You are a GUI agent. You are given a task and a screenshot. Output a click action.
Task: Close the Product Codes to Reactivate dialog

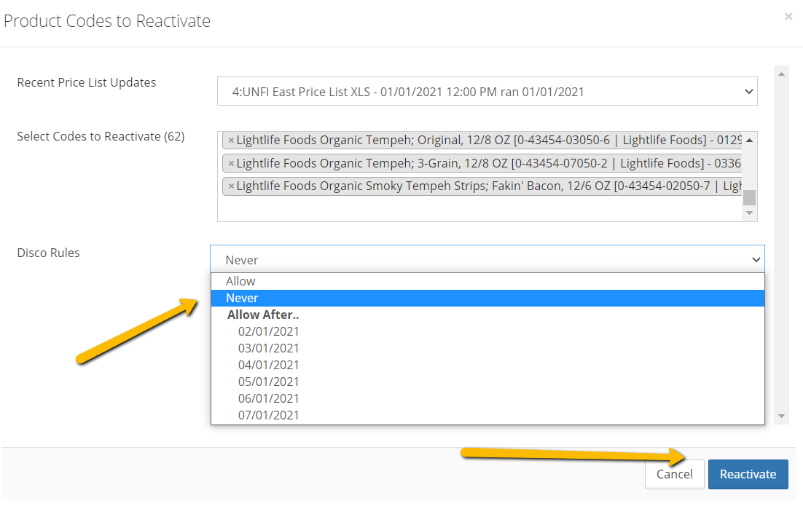788,17
